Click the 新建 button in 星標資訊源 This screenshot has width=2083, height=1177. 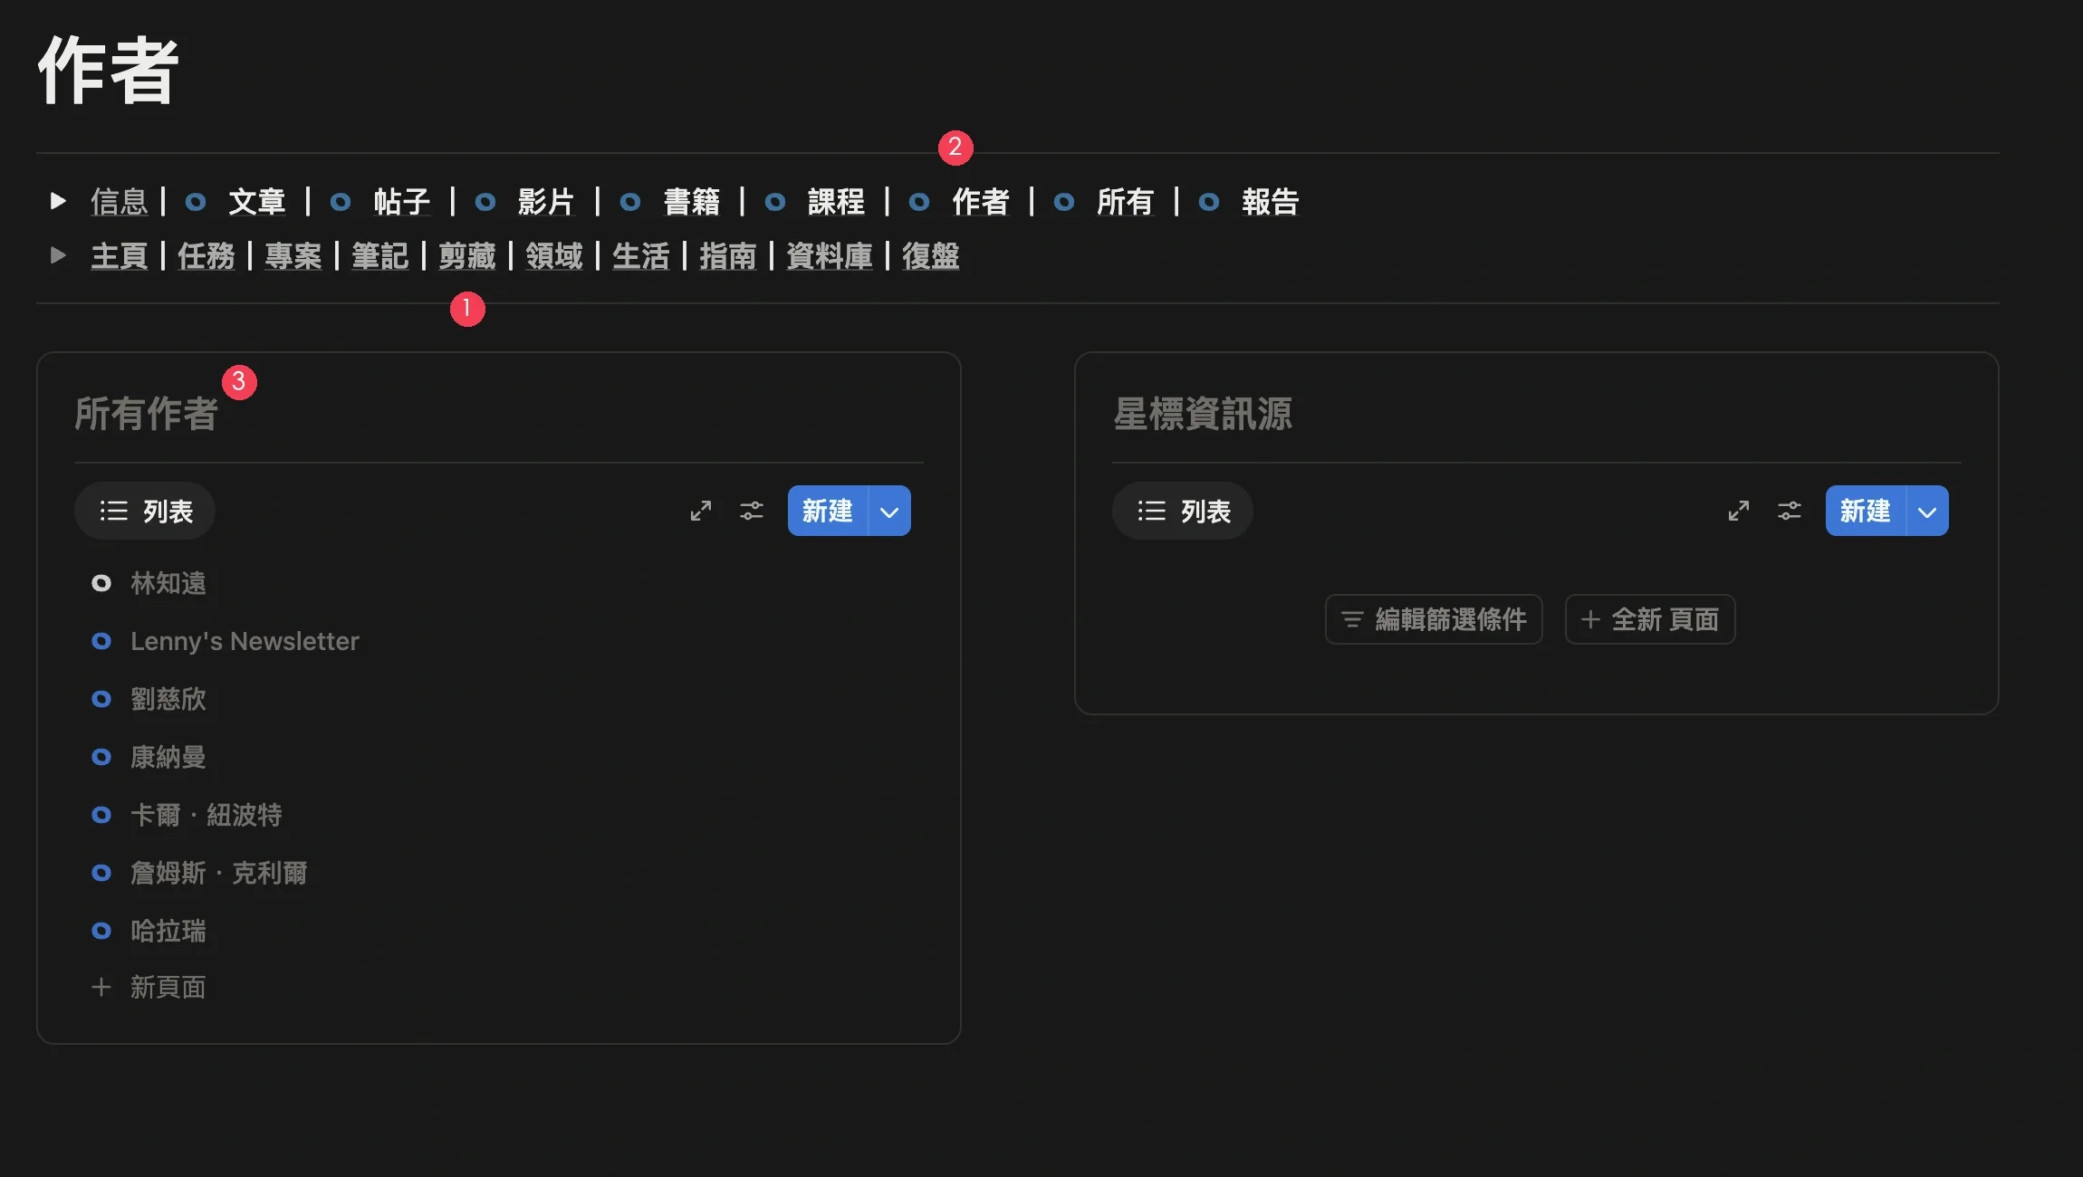click(1866, 512)
